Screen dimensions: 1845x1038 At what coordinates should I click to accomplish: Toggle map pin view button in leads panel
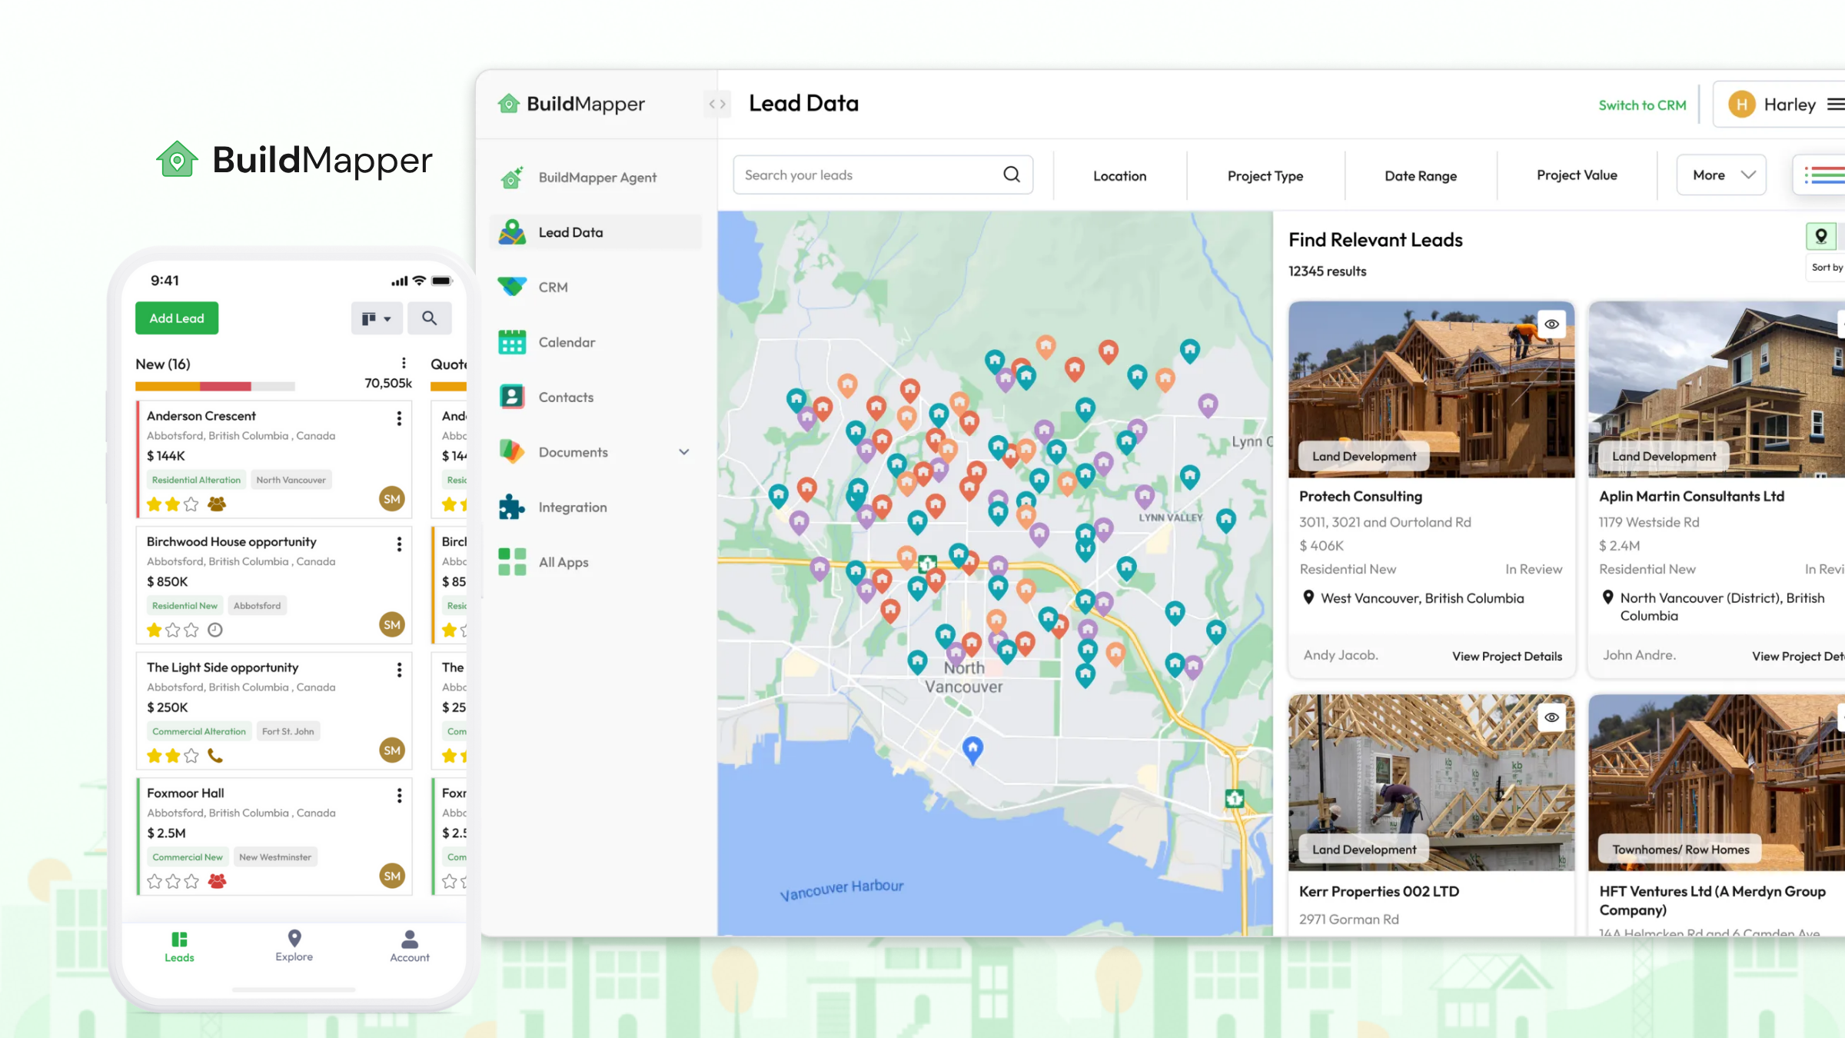point(1820,237)
